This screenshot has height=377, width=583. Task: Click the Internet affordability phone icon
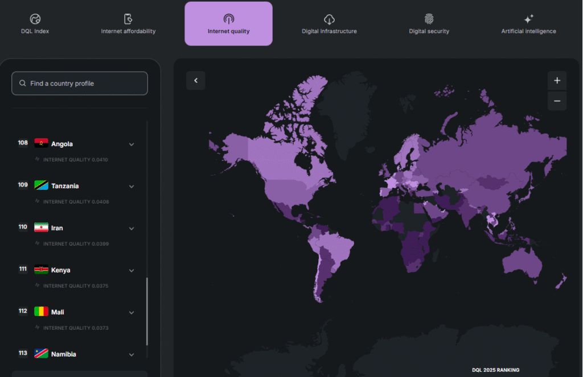pyautogui.click(x=128, y=19)
